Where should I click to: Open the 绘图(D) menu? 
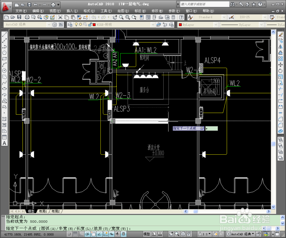[123, 11]
